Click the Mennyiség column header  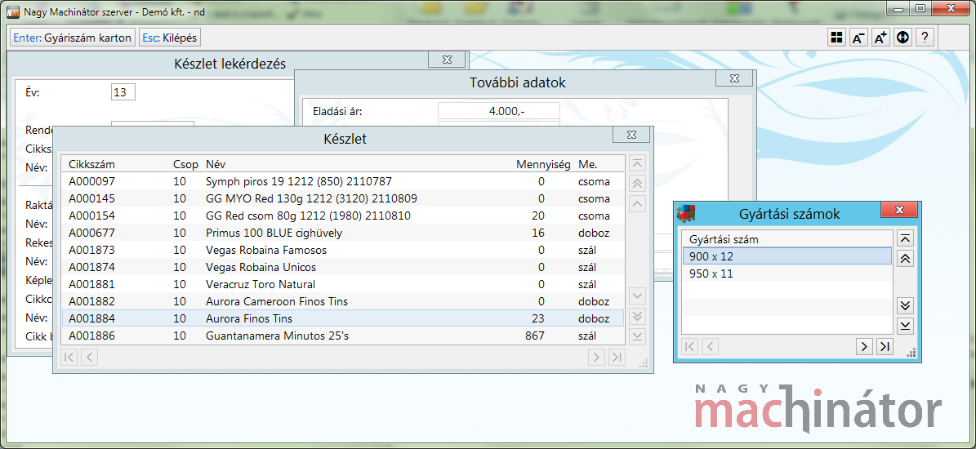[543, 165]
